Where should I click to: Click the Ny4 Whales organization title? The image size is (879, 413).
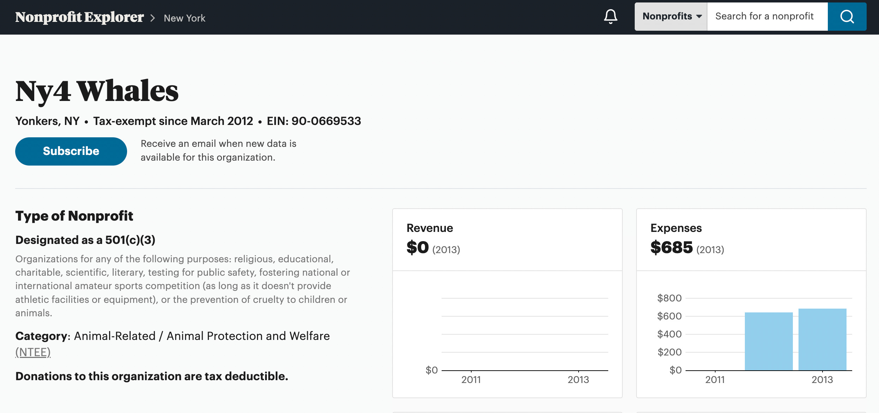tap(97, 91)
